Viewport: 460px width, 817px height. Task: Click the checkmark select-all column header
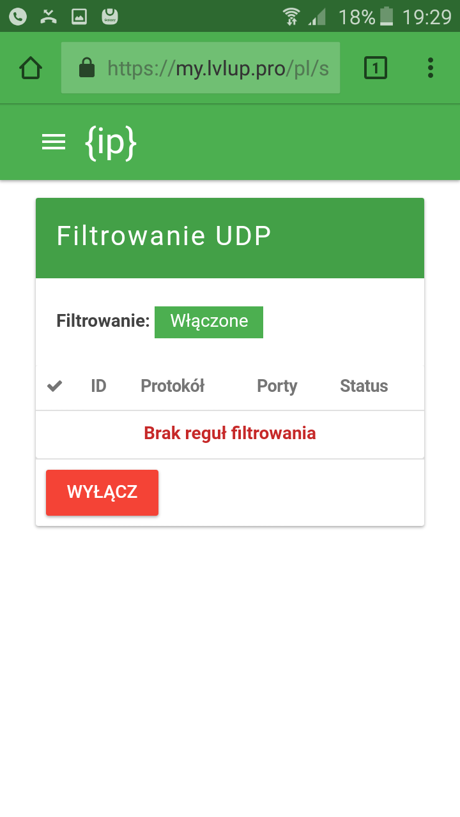(x=55, y=386)
